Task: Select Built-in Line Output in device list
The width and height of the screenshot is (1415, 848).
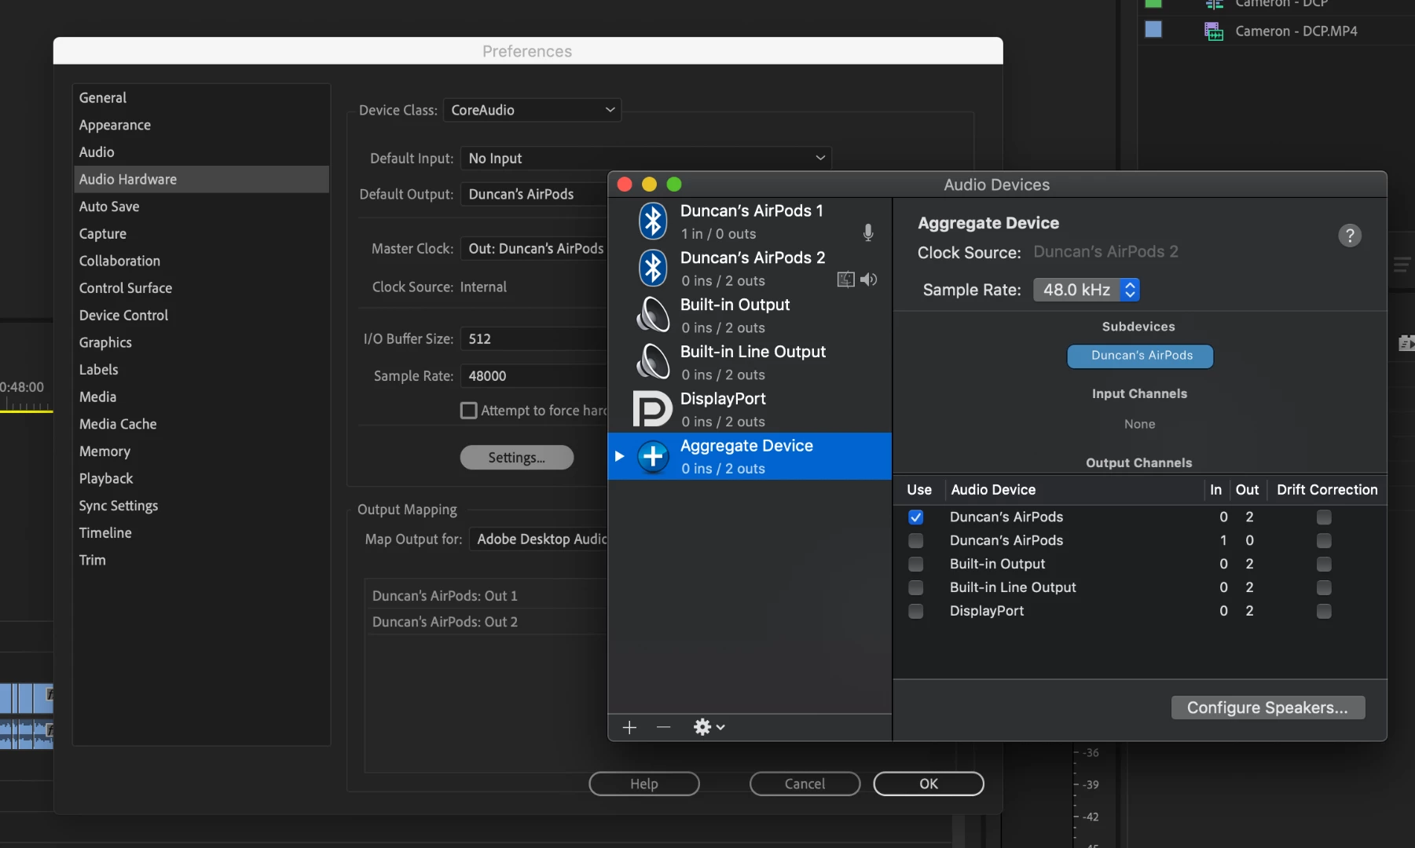Action: (750, 363)
